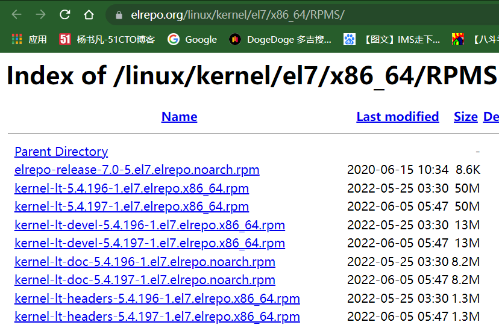Open the Google bookmark label

[201, 39]
